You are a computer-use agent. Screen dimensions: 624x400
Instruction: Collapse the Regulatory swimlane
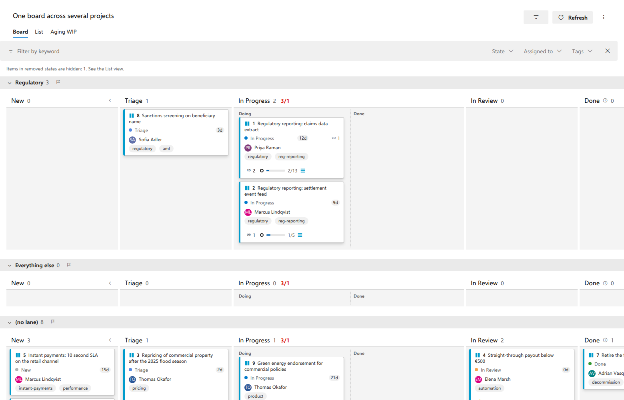click(x=10, y=83)
